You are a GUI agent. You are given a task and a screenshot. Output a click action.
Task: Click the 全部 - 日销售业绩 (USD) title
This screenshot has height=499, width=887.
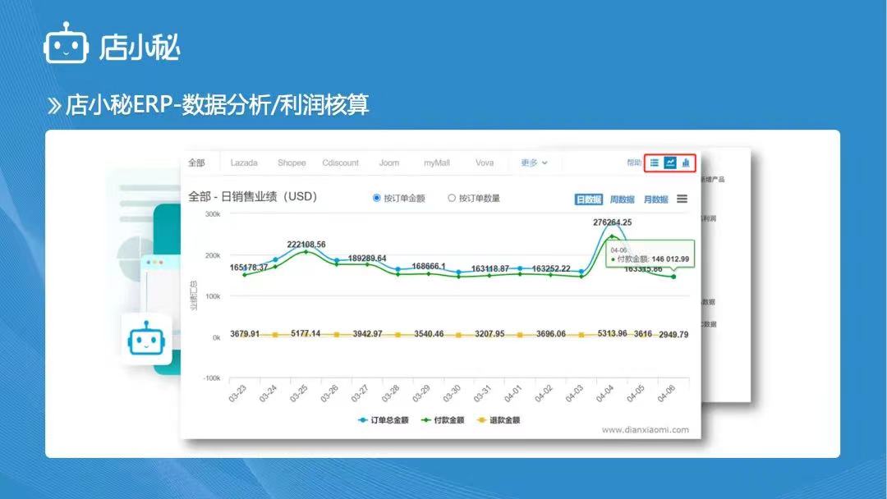tap(252, 197)
